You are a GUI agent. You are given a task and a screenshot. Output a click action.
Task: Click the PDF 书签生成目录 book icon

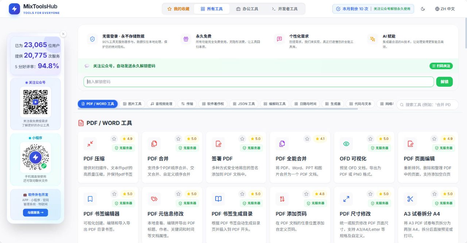point(218,199)
